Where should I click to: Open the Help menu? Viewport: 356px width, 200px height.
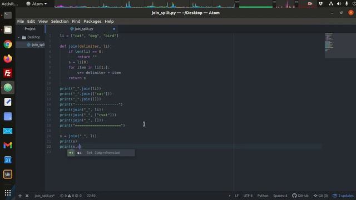click(109, 21)
